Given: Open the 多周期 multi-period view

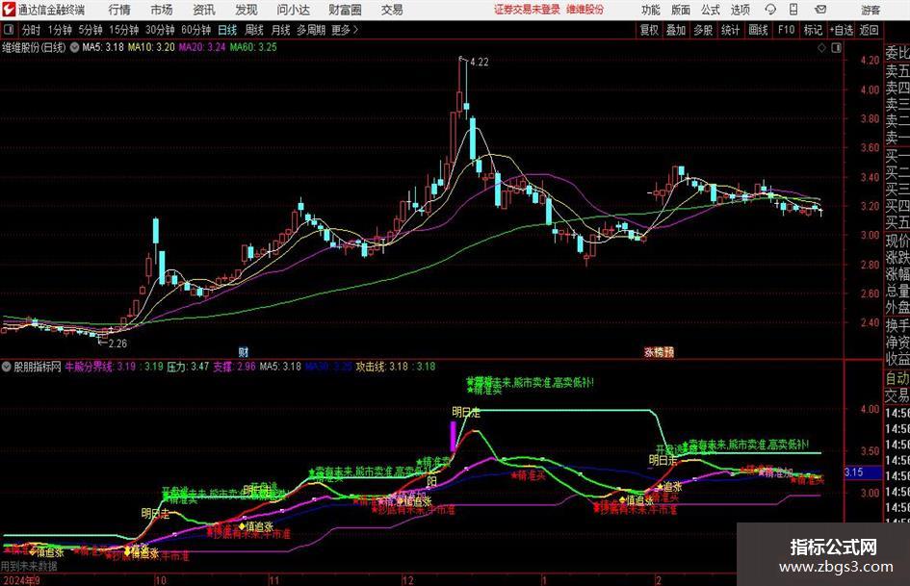Looking at the screenshot, I should [311, 30].
